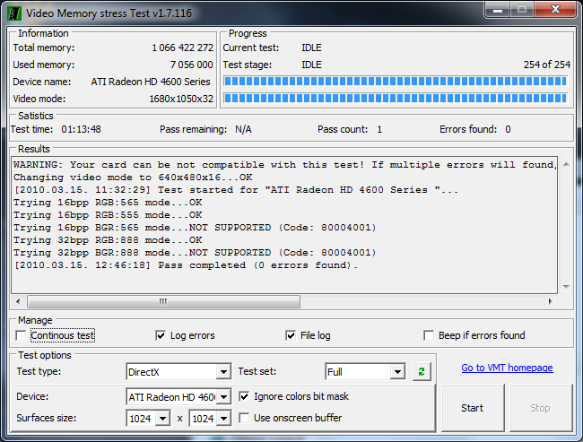Click the Results horizontal scrollbar thumb
Screen dimensions: 583x442
tap(163, 301)
